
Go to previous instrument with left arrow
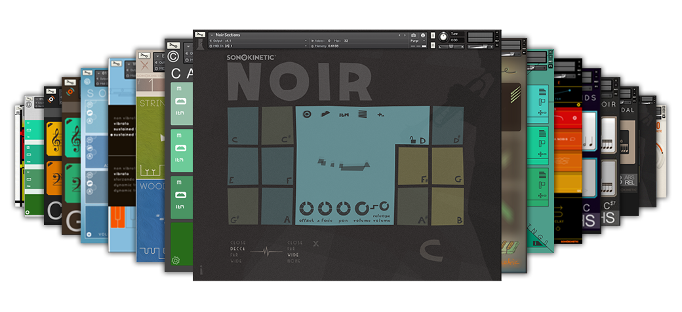point(400,35)
